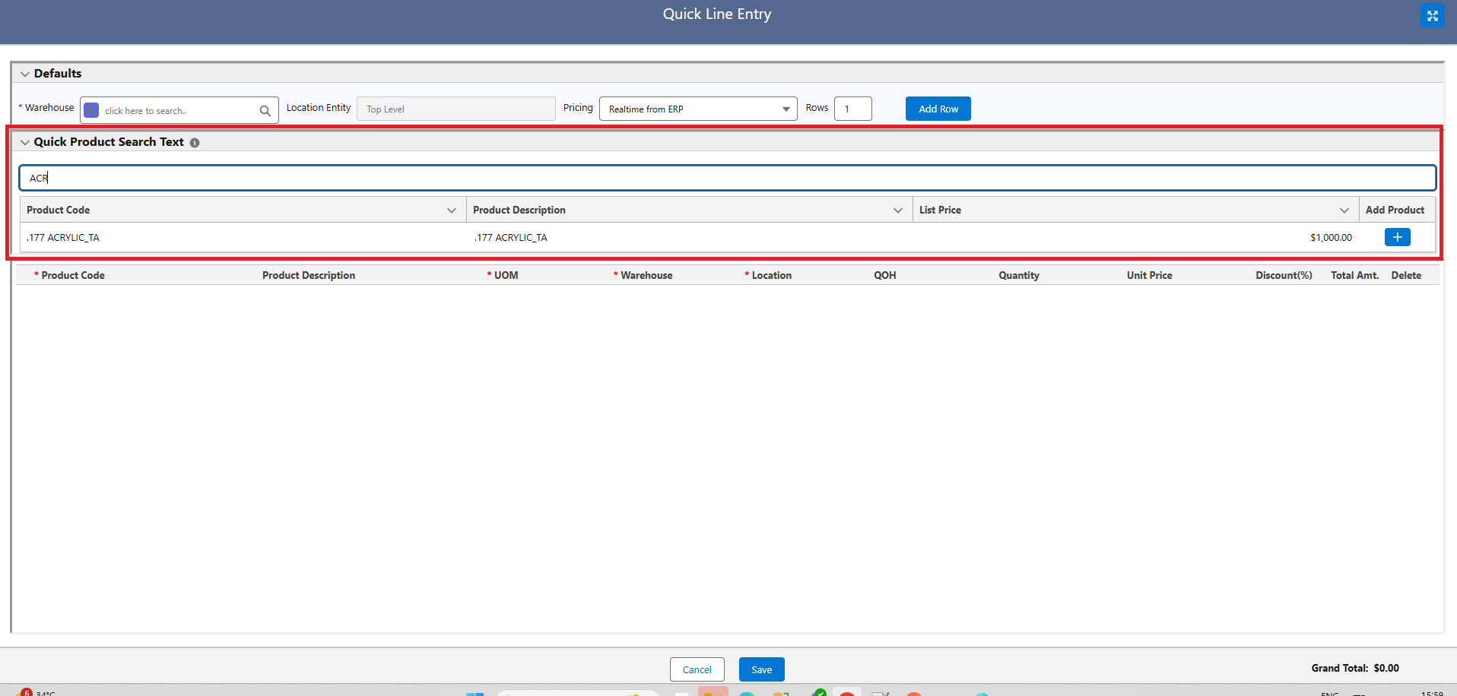Click the Add Row button
Image resolution: width=1457 pixels, height=696 pixels.
(x=938, y=109)
